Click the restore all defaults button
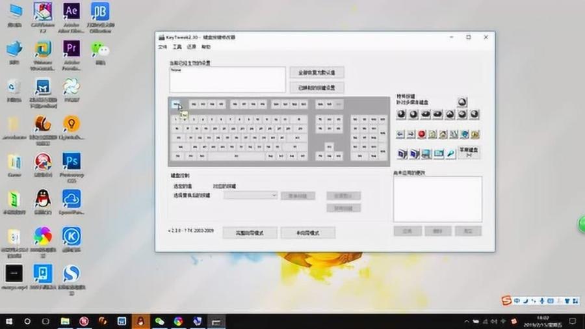 [x=317, y=72]
